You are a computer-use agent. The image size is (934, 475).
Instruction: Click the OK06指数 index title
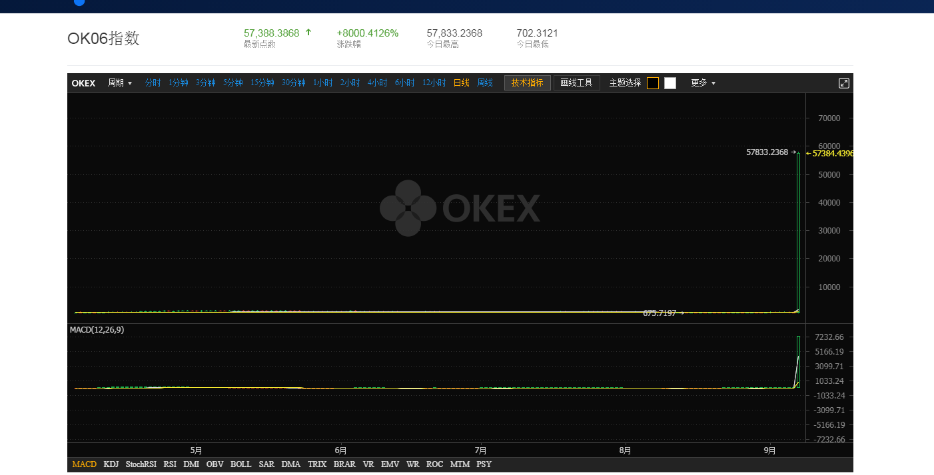point(103,38)
